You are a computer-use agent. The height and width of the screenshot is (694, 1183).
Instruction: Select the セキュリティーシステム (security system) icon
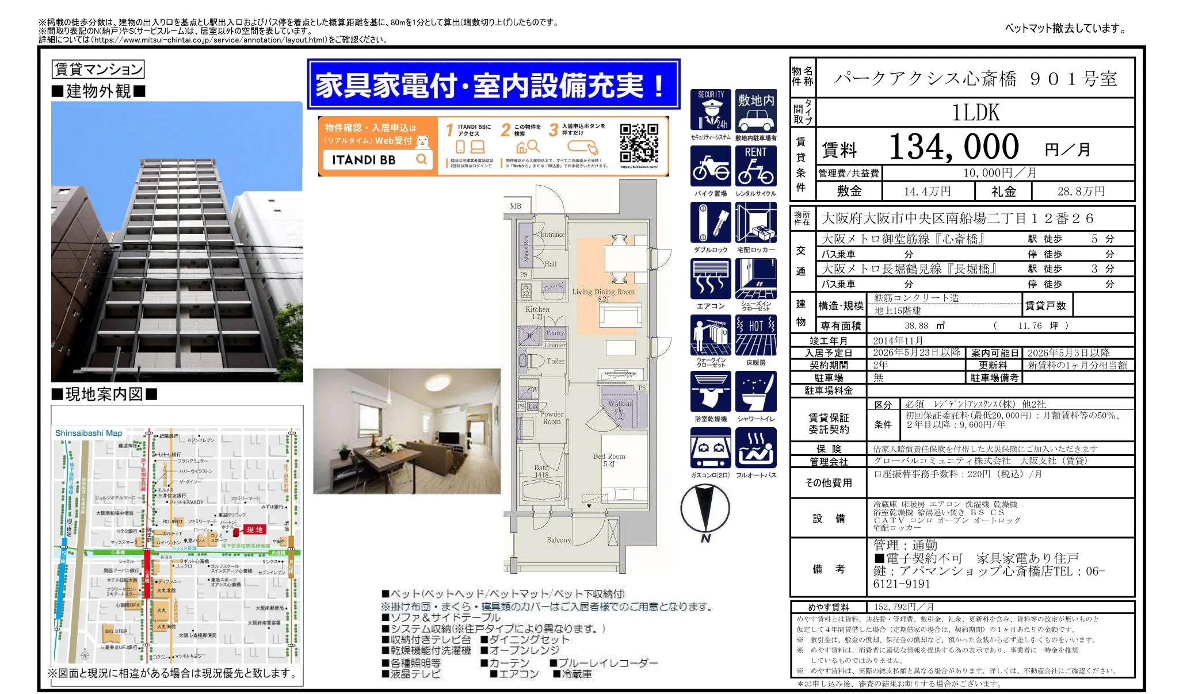pyautogui.click(x=711, y=109)
